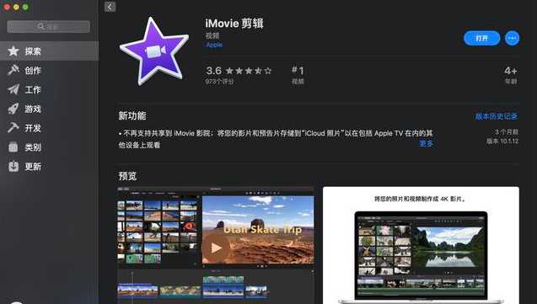The width and height of the screenshot is (537, 304).
Task: Click the 新功能 section heading
Action: pyautogui.click(x=132, y=115)
